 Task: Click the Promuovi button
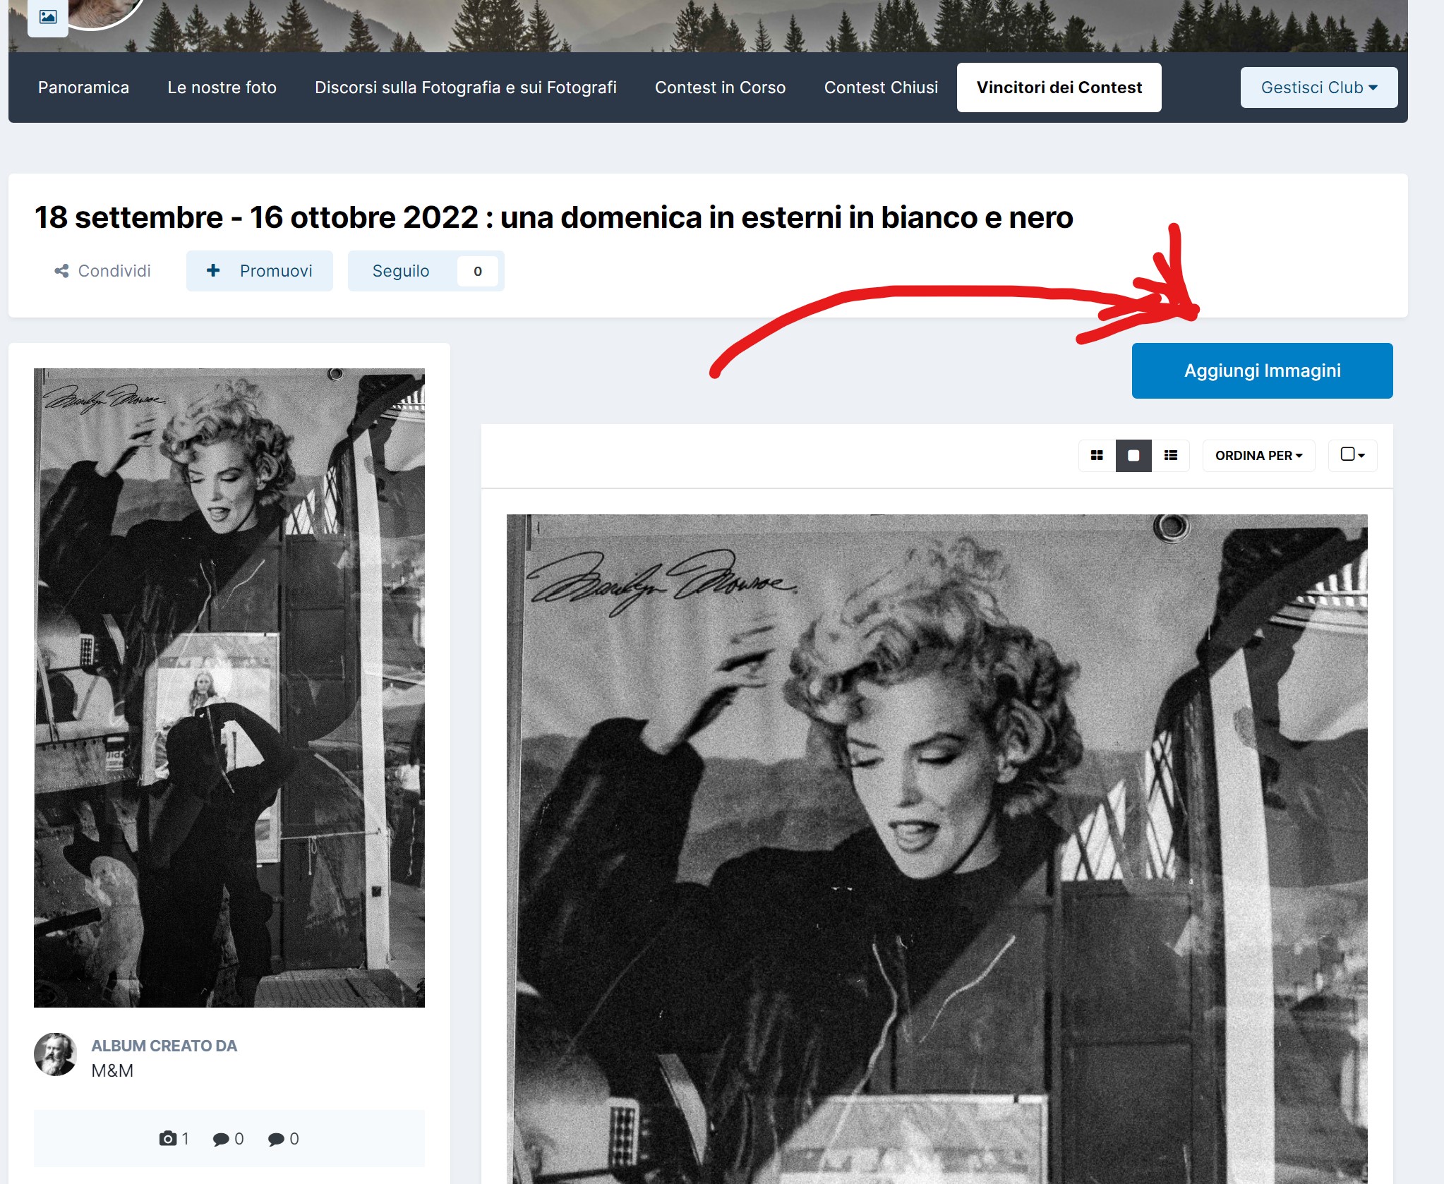[x=259, y=271]
